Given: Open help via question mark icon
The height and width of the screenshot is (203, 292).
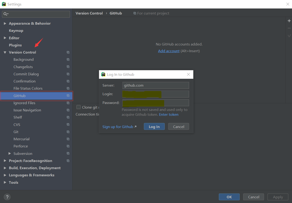Looking at the screenshot, I should coord(7,197).
